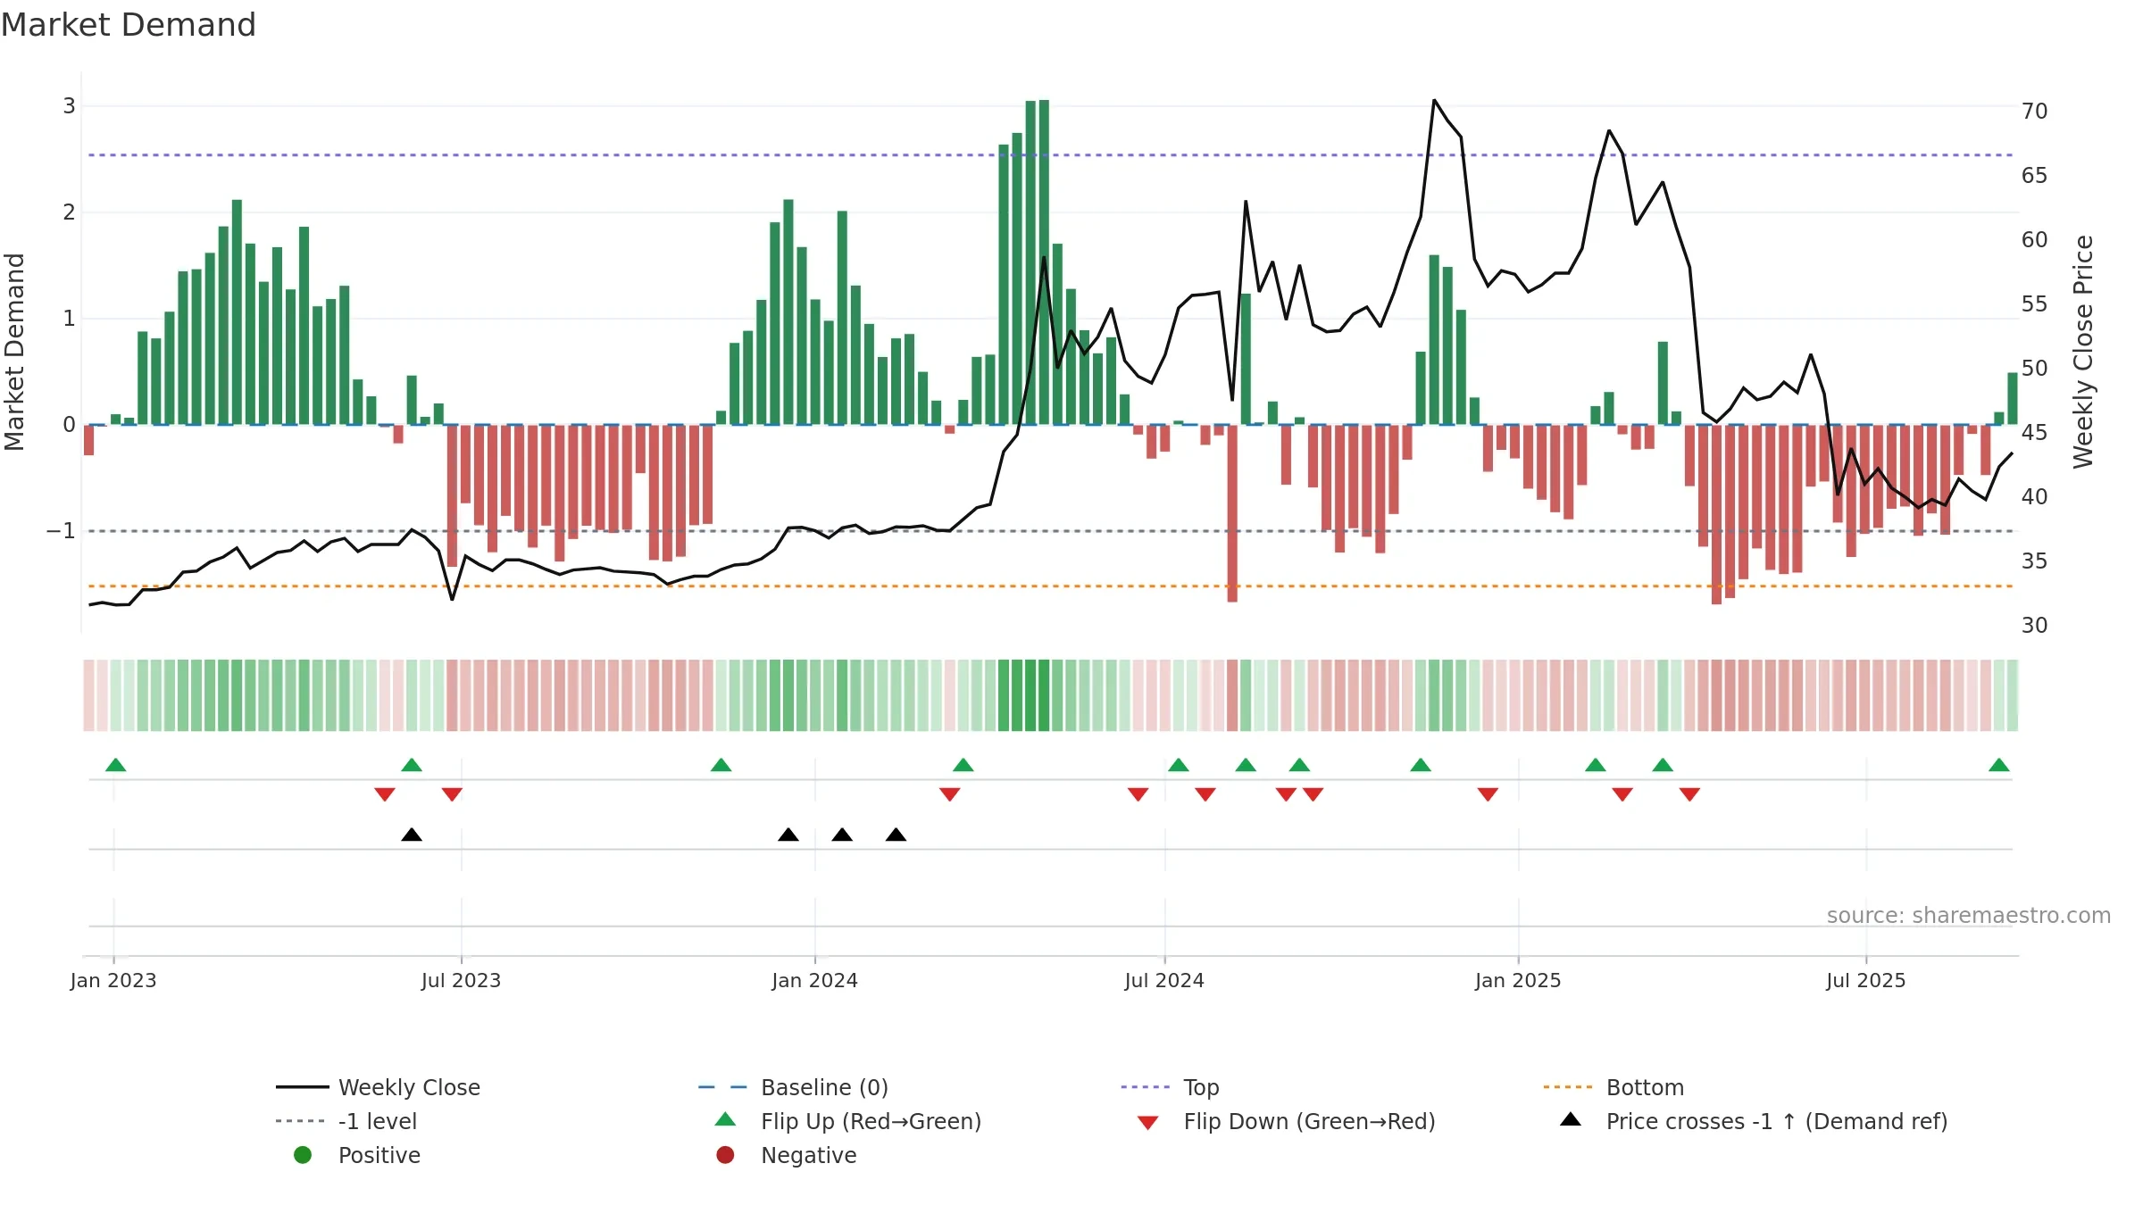Click the Jan 2023 x-axis label
2143x1205 pixels.
[x=113, y=980]
